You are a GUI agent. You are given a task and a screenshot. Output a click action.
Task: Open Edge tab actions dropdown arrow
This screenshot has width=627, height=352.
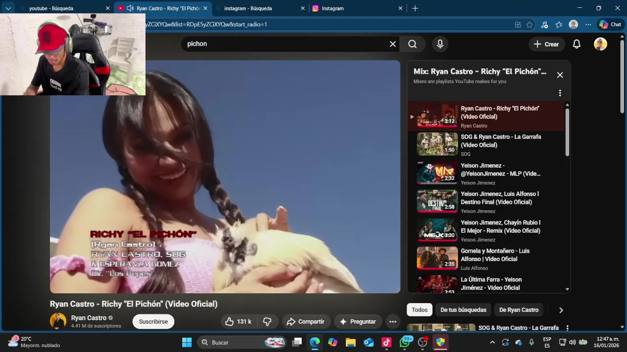(x=8, y=8)
